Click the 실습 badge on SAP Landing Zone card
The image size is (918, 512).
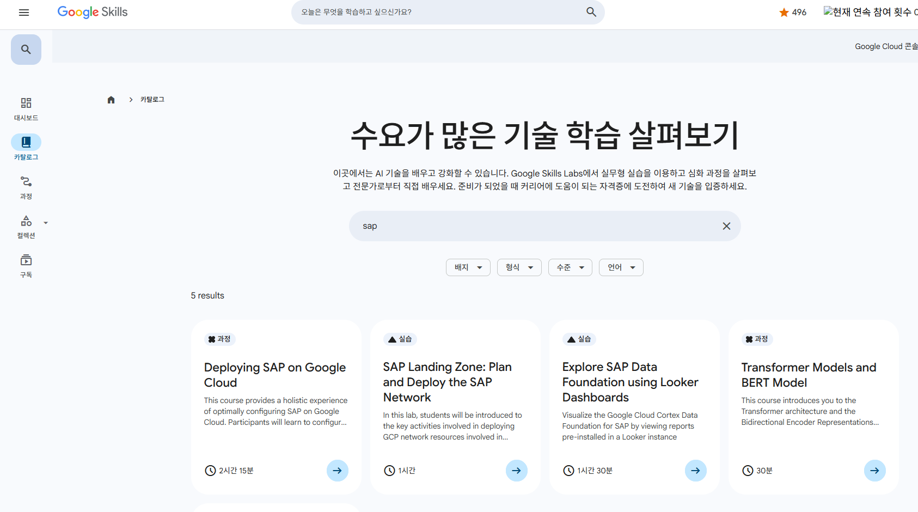click(x=400, y=339)
